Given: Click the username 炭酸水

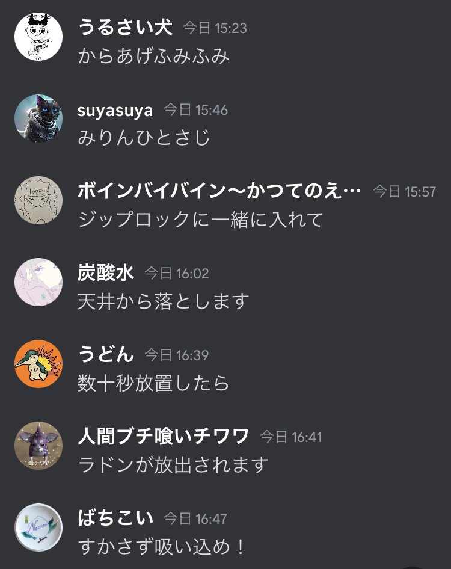Looking at the screenshot, I should (x=106, y=272).
